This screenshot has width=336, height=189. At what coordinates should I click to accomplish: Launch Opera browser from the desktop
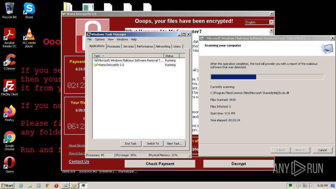(9, 165)
